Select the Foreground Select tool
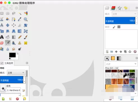 (8, 19)
